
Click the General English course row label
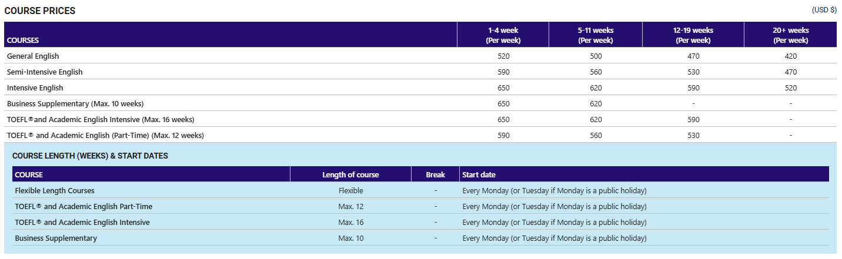pyautogui.click(x=33, y=56)
